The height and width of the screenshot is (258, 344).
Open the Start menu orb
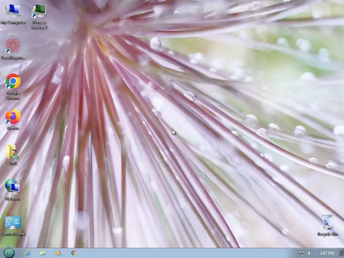(9, 253)
